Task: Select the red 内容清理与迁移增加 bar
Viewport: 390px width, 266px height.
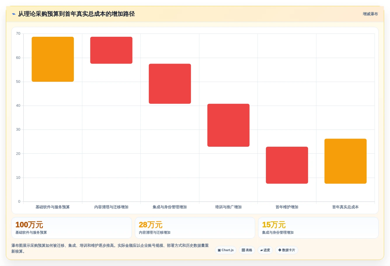Action: 111,50
